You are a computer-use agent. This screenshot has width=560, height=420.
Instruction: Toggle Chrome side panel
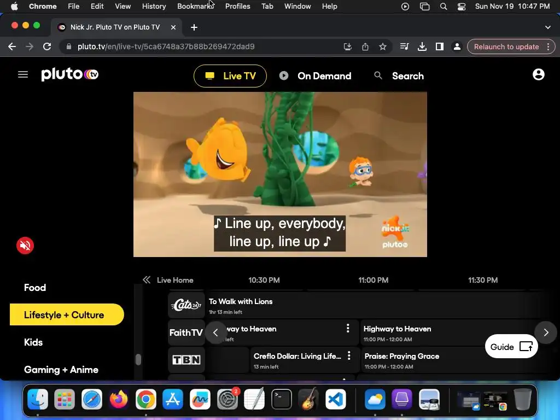point(439,46)
